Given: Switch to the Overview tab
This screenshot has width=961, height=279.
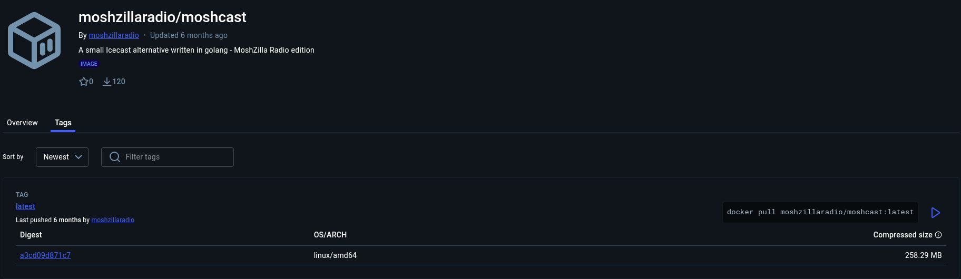Looking at the screenshot, I should (22, 123).
